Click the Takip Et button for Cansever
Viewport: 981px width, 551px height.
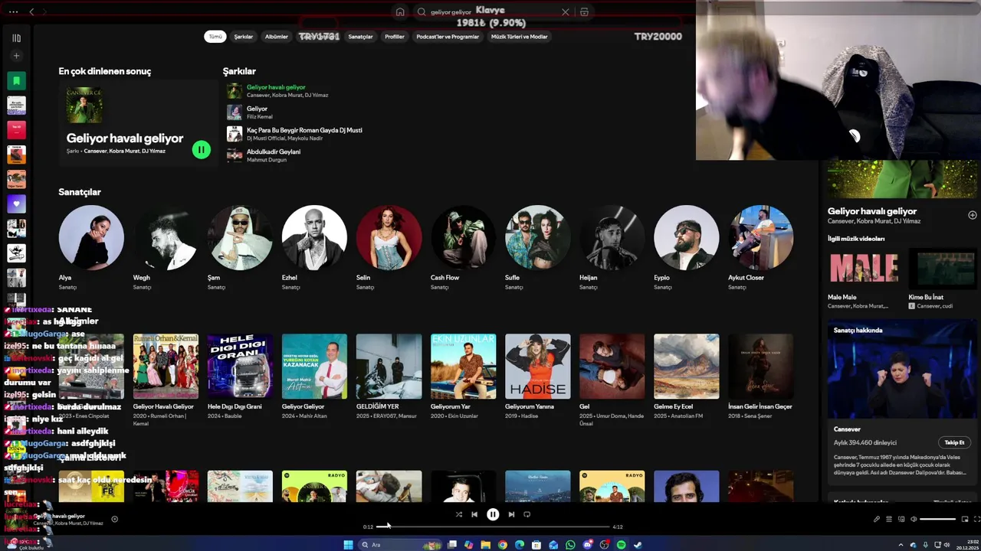954,442
